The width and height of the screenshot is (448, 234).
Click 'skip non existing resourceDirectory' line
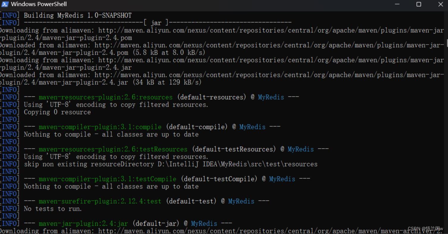click(x=171, y=164)
